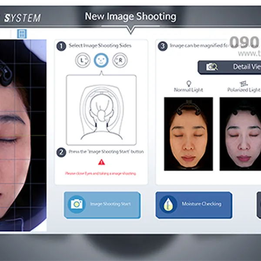Open the Polarized Light face thumbnail
261x261 pixels.
[240, 134]
